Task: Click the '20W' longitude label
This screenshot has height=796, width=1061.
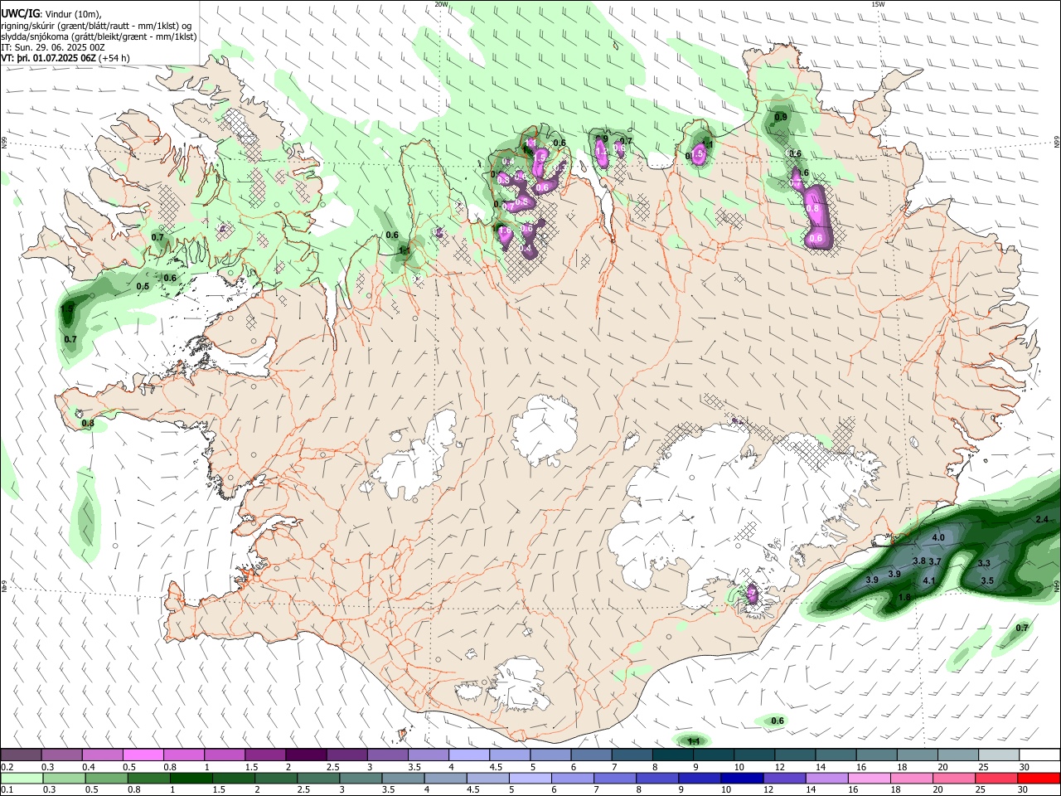Action: [442, 4]
